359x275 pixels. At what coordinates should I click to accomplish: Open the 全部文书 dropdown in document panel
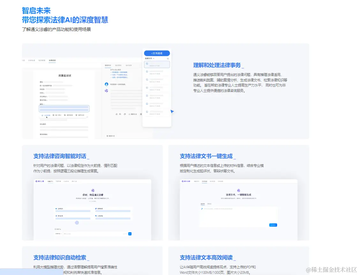click(x=150, y=58)
